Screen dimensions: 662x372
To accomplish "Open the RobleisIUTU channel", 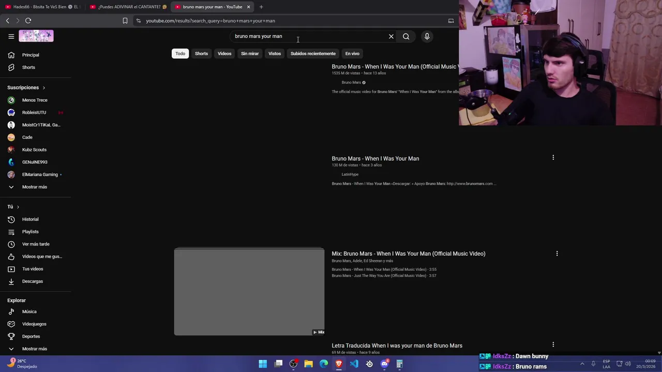I will tap(35, 112).
